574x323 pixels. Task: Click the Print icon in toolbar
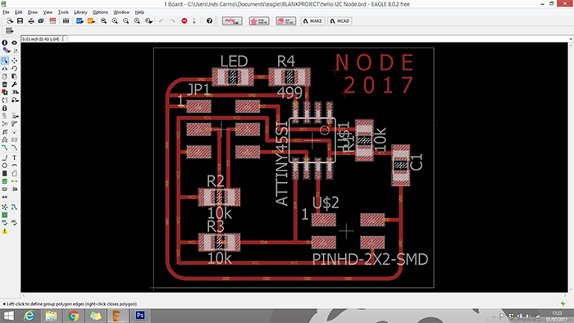pos(31,20)
